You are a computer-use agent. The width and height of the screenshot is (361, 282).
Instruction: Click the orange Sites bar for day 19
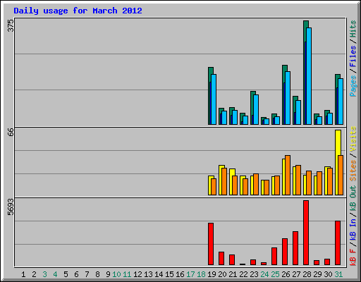click(214, 187)
